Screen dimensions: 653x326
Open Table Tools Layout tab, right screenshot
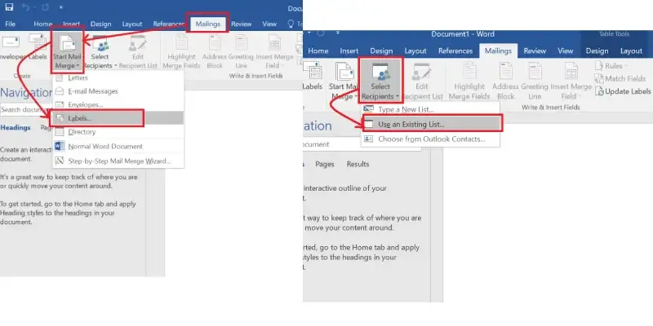(631, 51)
